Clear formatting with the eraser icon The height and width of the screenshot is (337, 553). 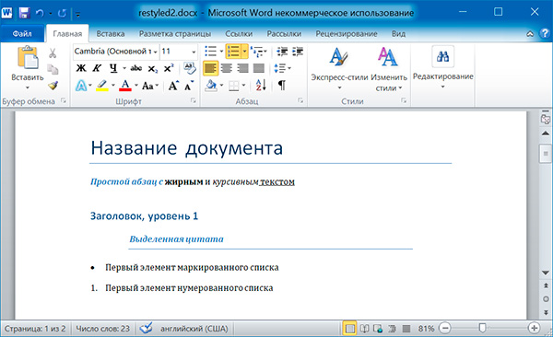coord(190,68)
